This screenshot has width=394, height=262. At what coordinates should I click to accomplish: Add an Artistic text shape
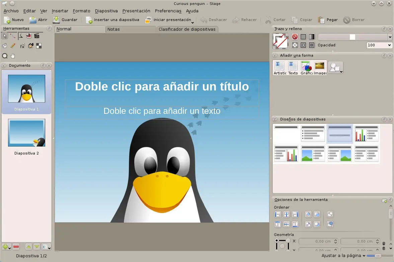click(x=280, y=68)
